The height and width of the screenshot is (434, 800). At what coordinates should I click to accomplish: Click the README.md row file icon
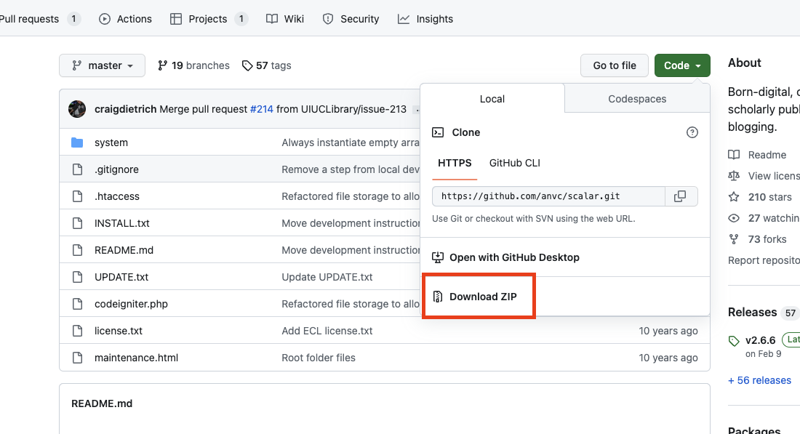[x=77, y=250]
